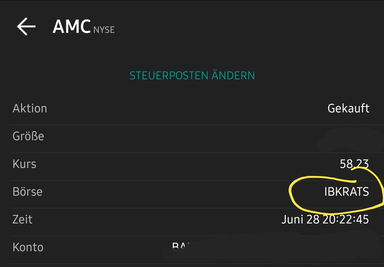Click the Konto row label
This screenshot has height=267, width=384.
pos(28,247)
